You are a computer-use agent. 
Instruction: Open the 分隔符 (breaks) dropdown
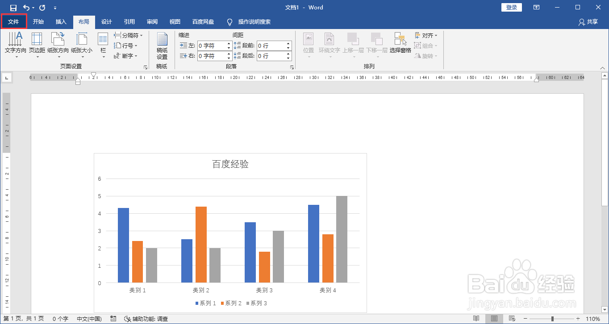pyautogui.click(x=128, y=35)
